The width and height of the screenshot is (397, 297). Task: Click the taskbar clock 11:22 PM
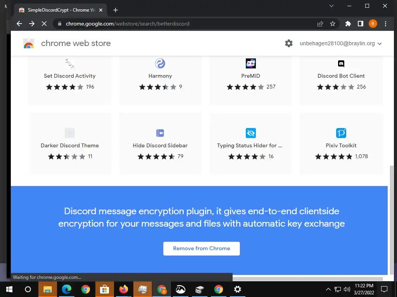(364, 286)
